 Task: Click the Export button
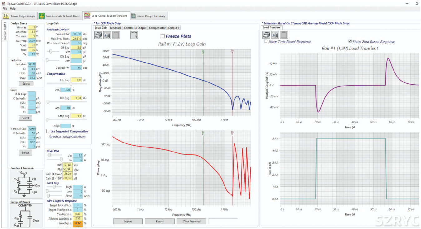(160, 222)
